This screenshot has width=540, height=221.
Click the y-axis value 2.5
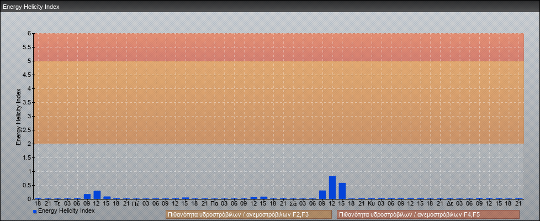(x=28, y=130)
